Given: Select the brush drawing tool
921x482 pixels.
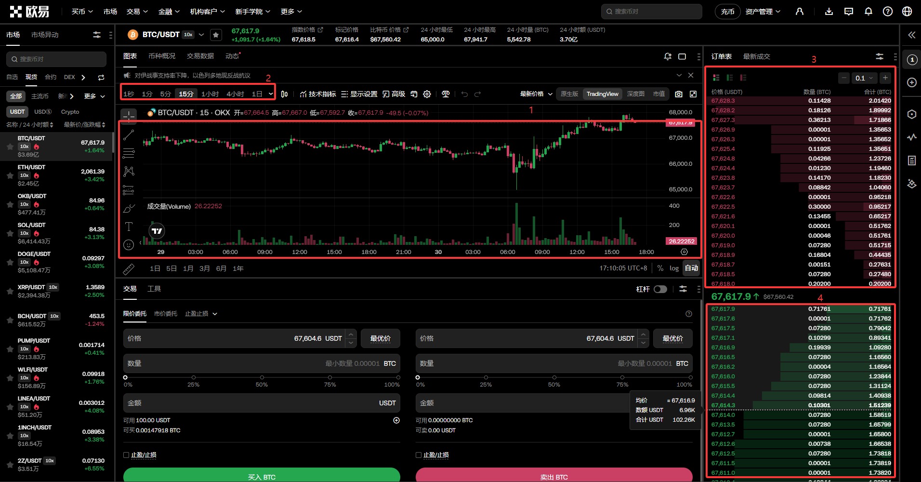Looking at the screenshot, I should 129,208.
